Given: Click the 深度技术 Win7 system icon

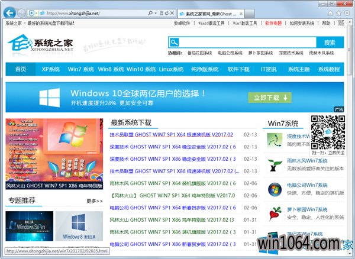Looking at the screenshot, I should point(275,140).
